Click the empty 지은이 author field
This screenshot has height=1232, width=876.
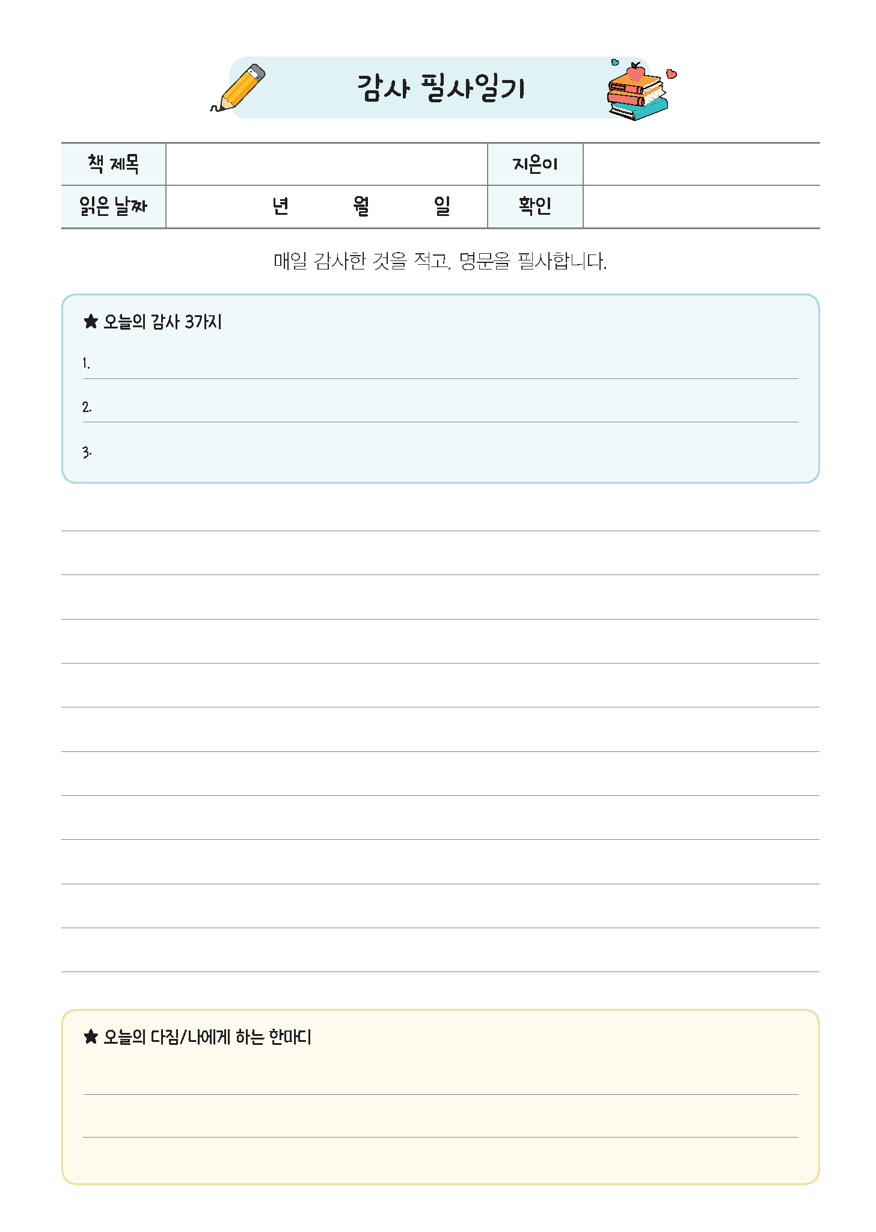coord(700,164)
